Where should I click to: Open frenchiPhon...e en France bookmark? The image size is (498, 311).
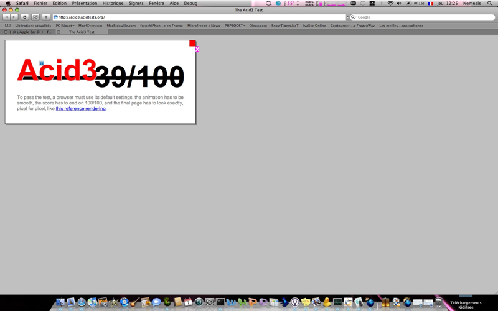coord(161,26)
